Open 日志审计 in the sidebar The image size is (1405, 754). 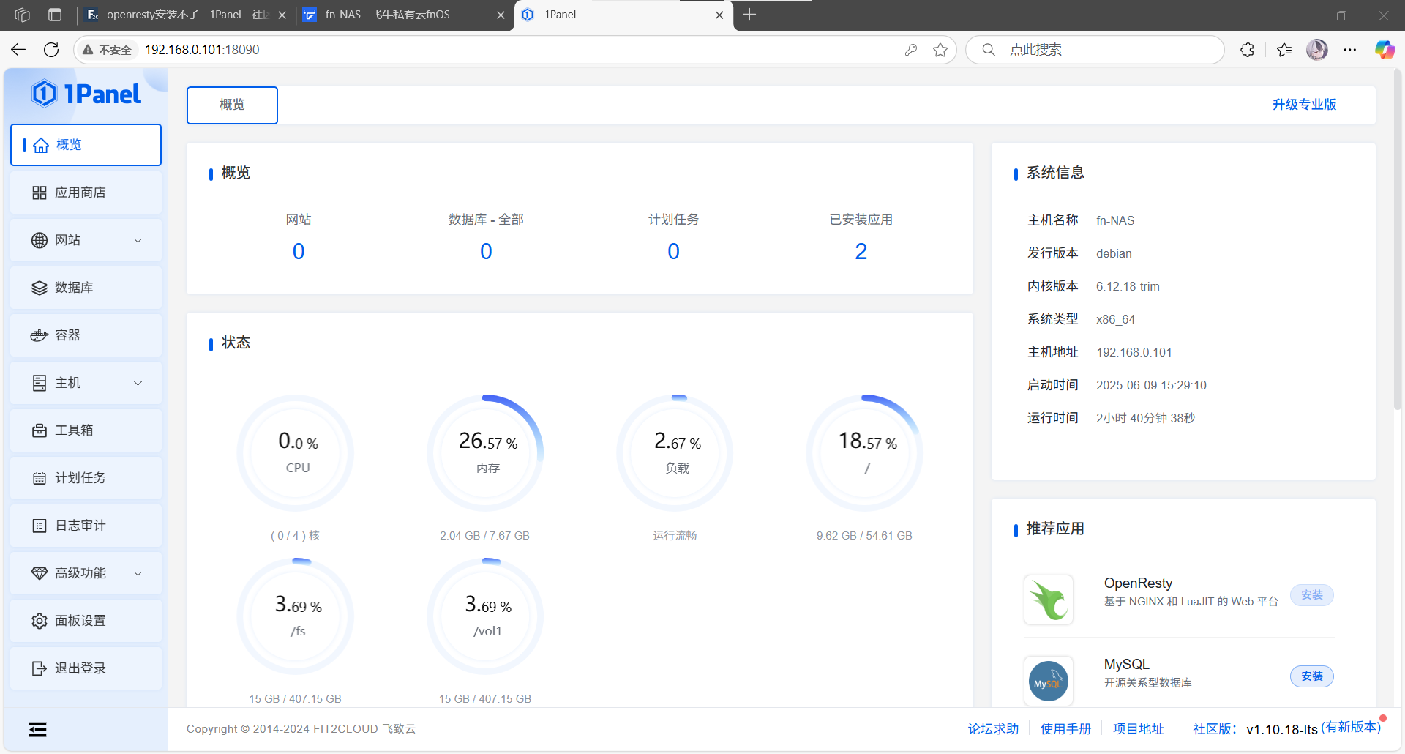click(x=86, y=526)
